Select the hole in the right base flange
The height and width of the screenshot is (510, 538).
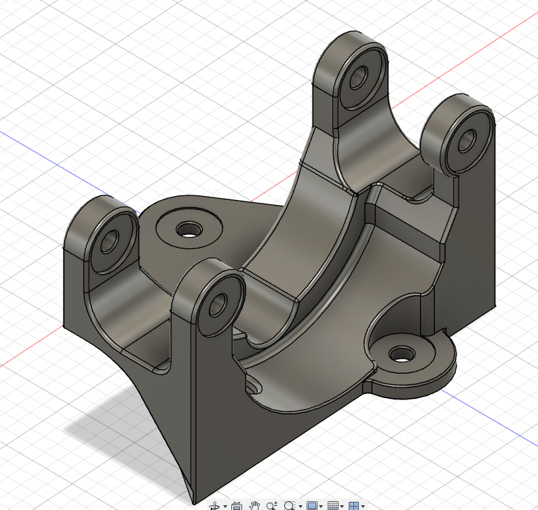(x=402, y=353)
